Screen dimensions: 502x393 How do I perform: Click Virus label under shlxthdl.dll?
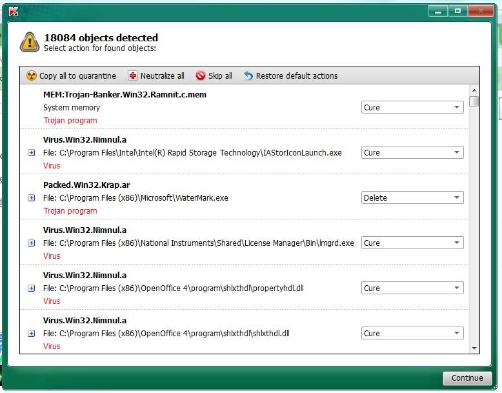(x=52, y=347)
